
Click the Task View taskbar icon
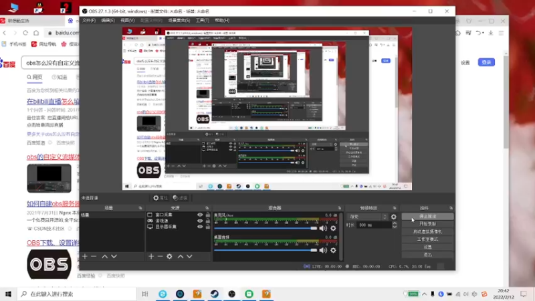(x=144, y=294)
